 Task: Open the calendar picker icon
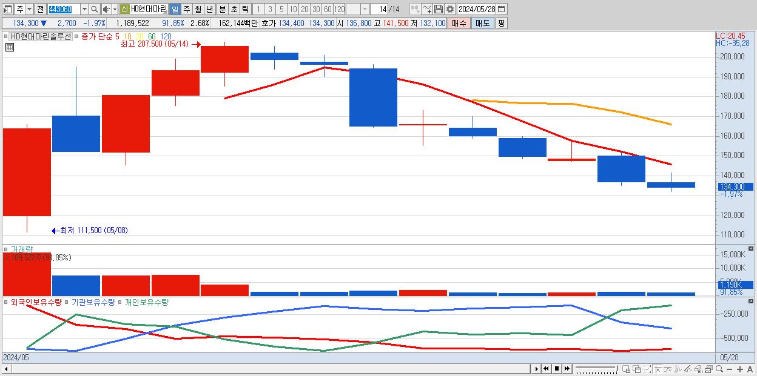[501, 9]
